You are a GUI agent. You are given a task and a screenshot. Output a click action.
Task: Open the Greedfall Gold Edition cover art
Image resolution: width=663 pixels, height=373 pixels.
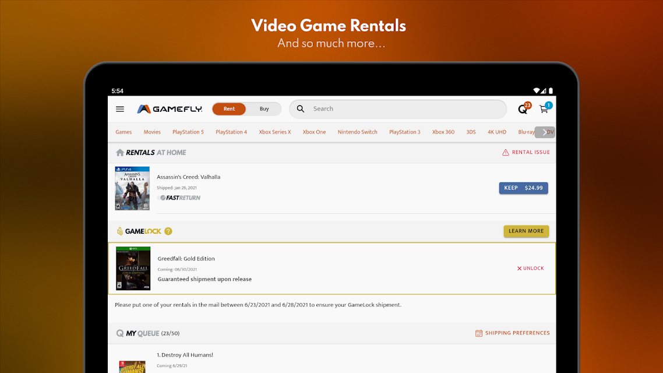[133, 269]
